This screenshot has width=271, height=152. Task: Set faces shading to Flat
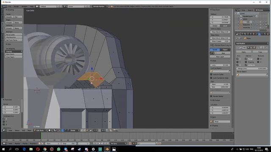(18, 17)
